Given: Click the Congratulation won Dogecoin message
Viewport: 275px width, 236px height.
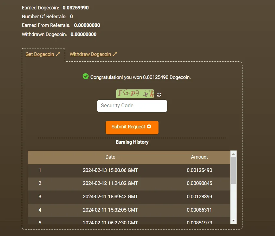Looking at the screenshot, I should (x=141, y=77).
